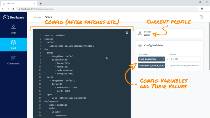The height and width of the screenshot is (118, 210).
Task: Open the Commands sidebar section
Action: pyautogui.click(x=14, y=60)
